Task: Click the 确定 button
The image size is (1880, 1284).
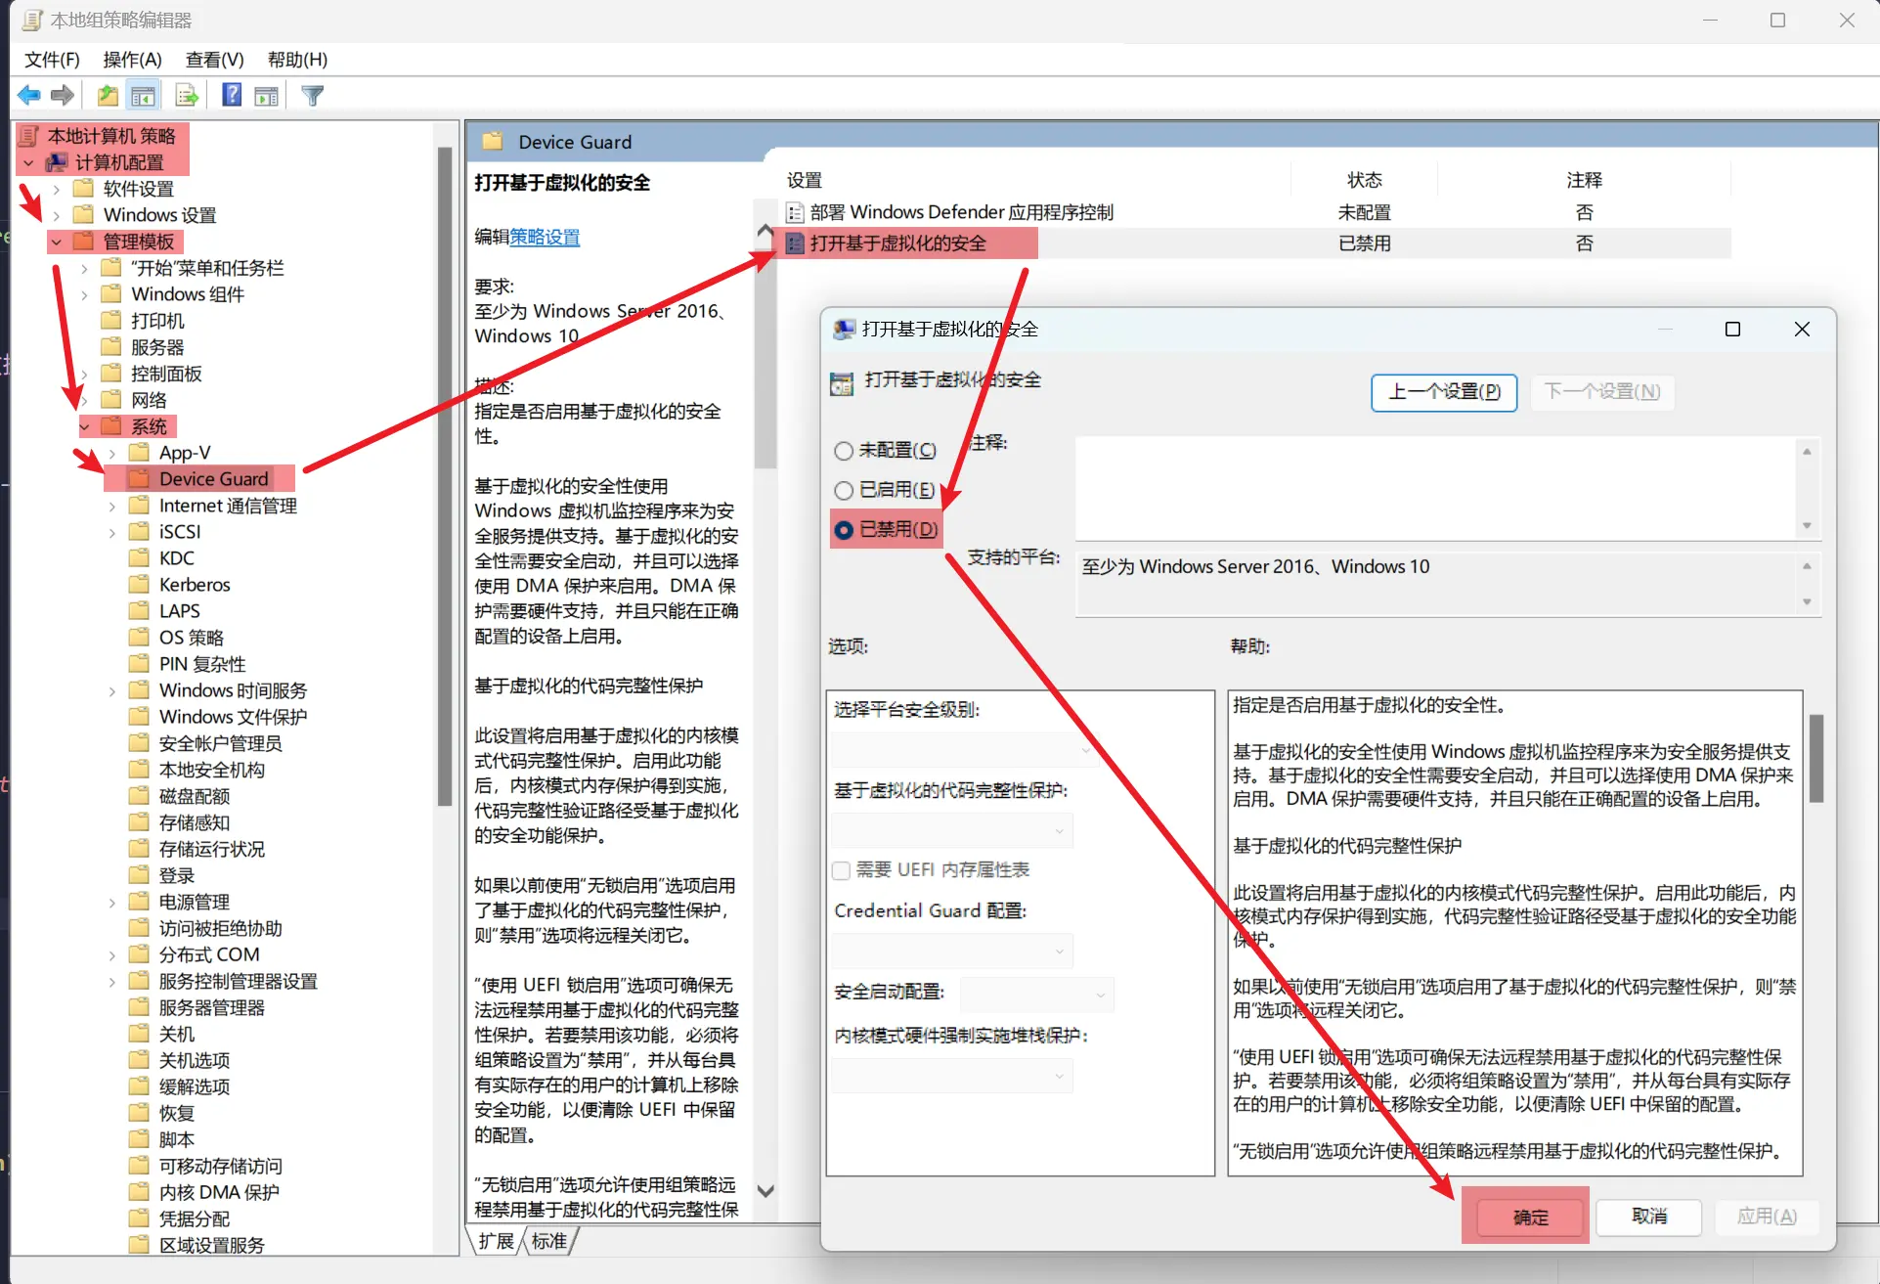Action: tap(1531, 1217)
